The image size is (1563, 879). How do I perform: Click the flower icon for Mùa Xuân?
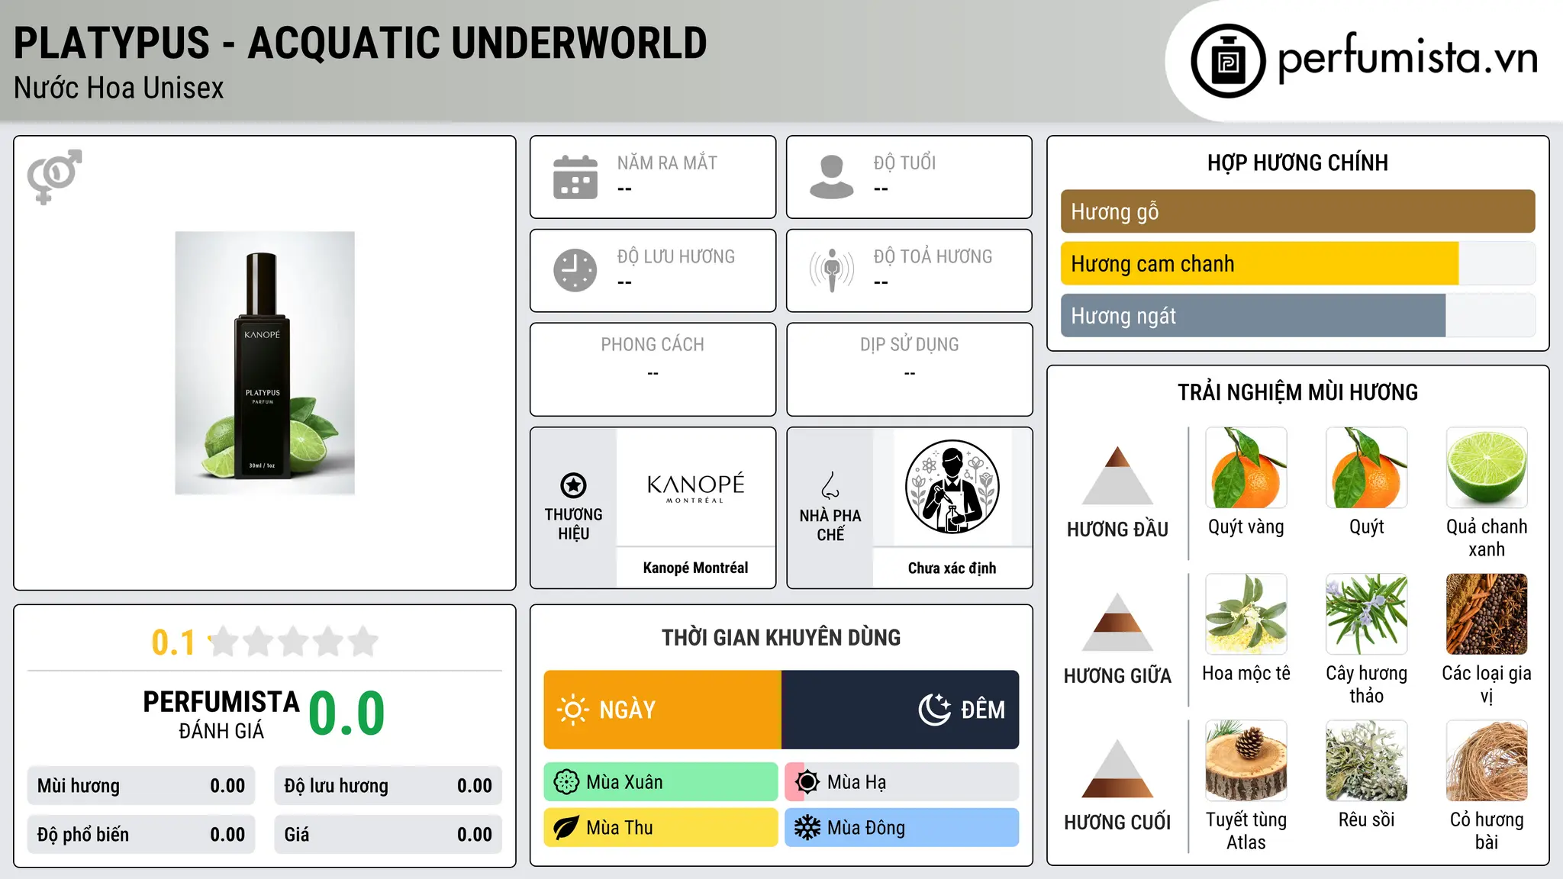click(566, 782)
